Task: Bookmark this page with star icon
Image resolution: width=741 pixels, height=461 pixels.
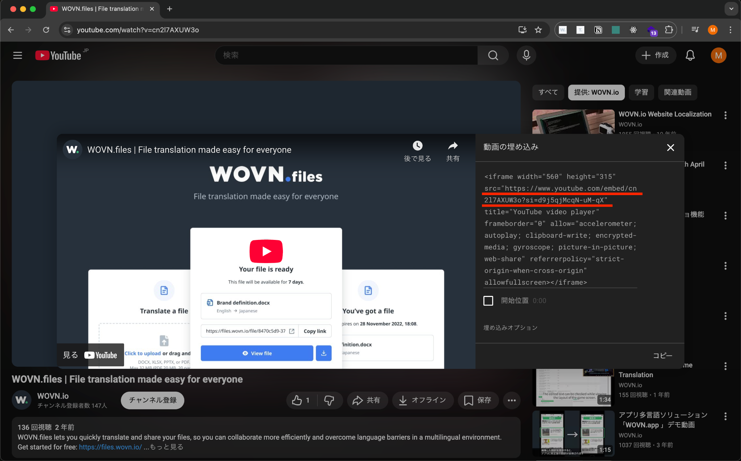Action: click(538, 30)
